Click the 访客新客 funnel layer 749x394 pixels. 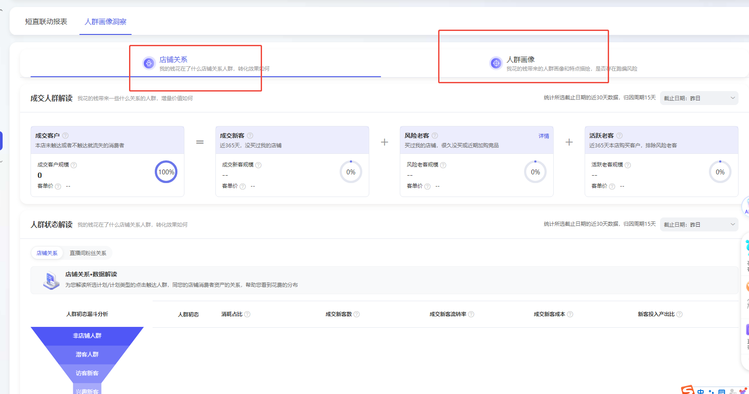87,373
